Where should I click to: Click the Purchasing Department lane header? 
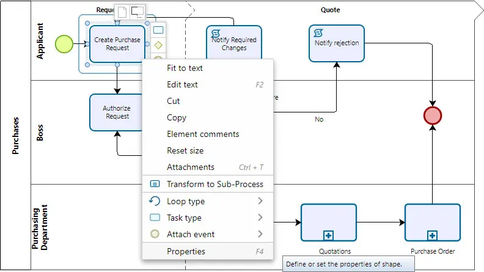point(40,227)
